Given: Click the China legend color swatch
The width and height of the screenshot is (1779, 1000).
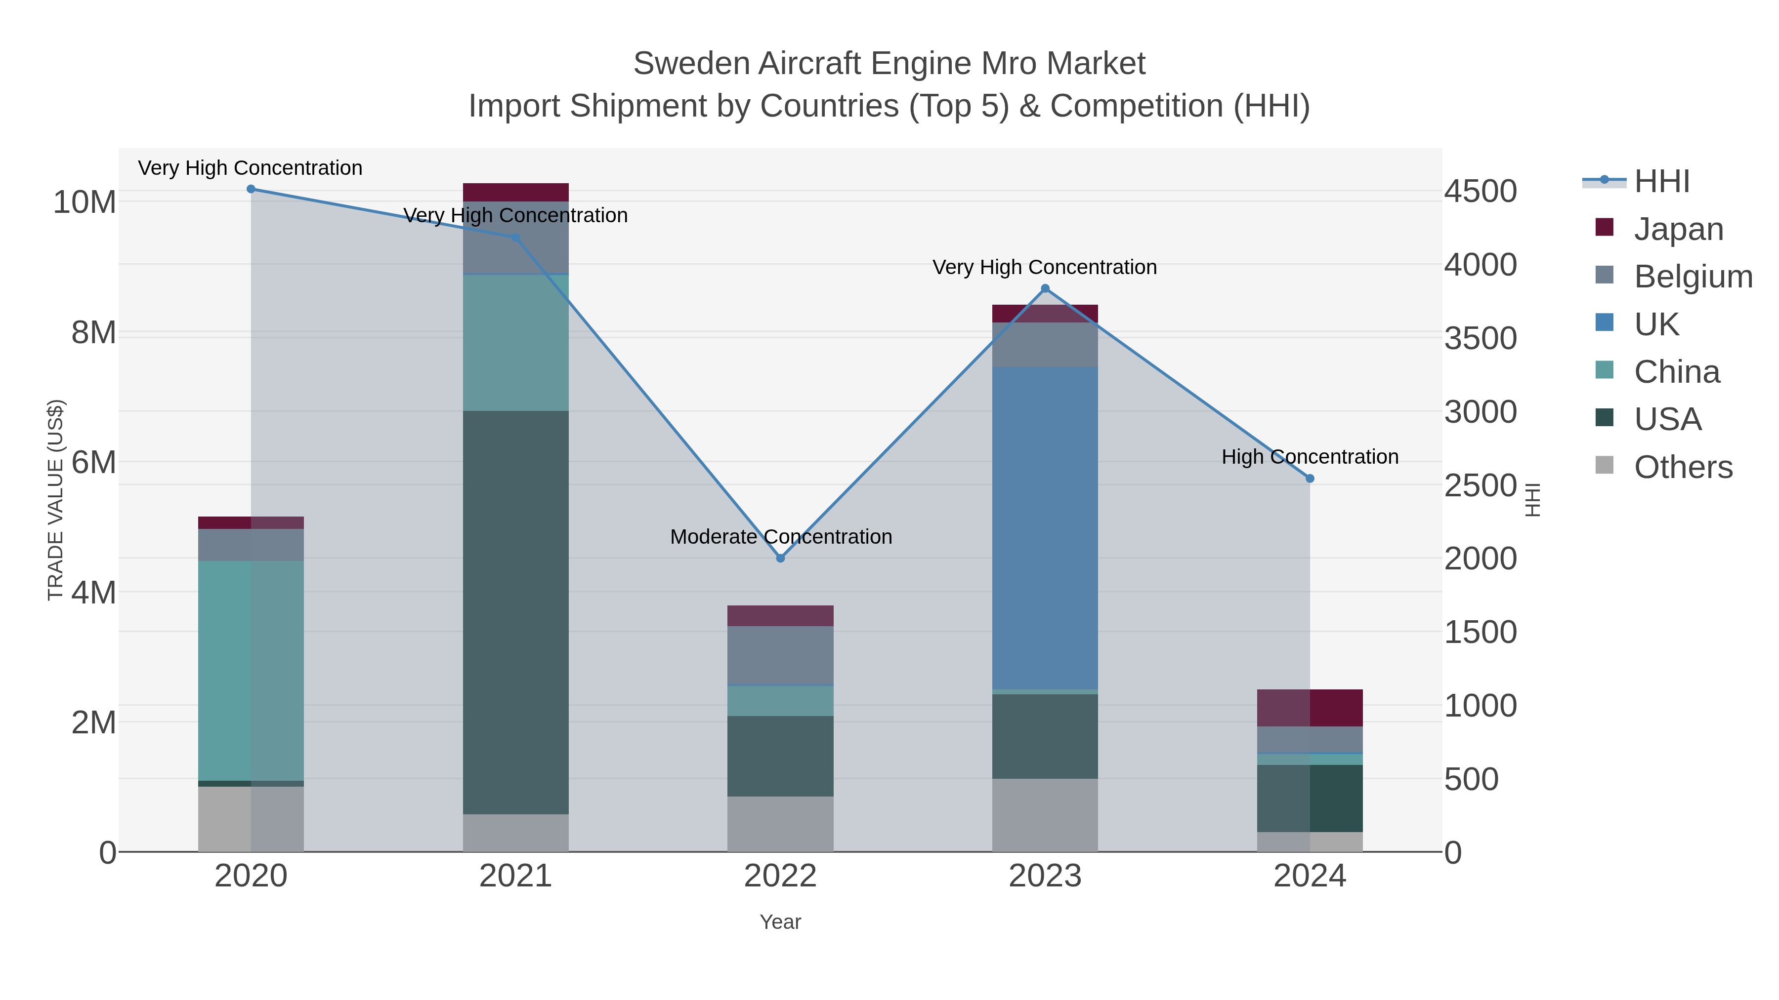Looking at the screenshot, I should (1604, 370).
